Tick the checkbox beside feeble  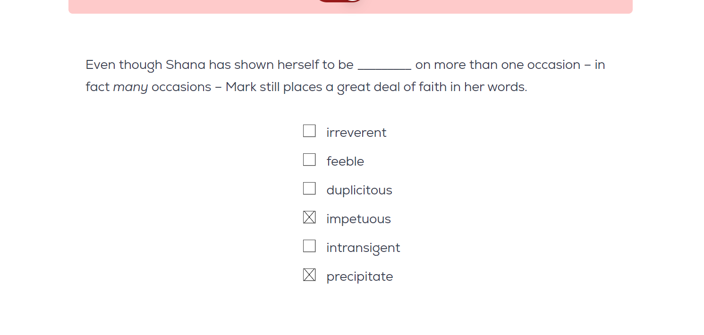(x=309, y=159)
